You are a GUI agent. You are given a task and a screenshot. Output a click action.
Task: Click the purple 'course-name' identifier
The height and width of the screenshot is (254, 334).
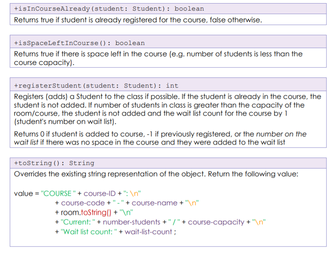tap(154, 203)
